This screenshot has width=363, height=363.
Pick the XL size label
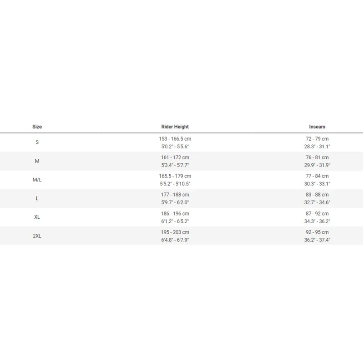coord(37,217)
